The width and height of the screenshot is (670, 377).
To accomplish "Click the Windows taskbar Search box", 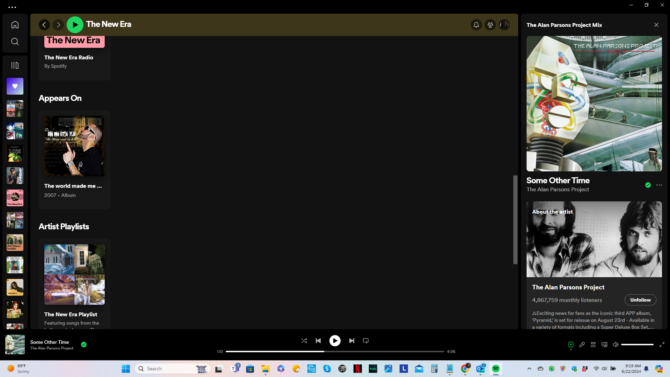I will point(173,369).
